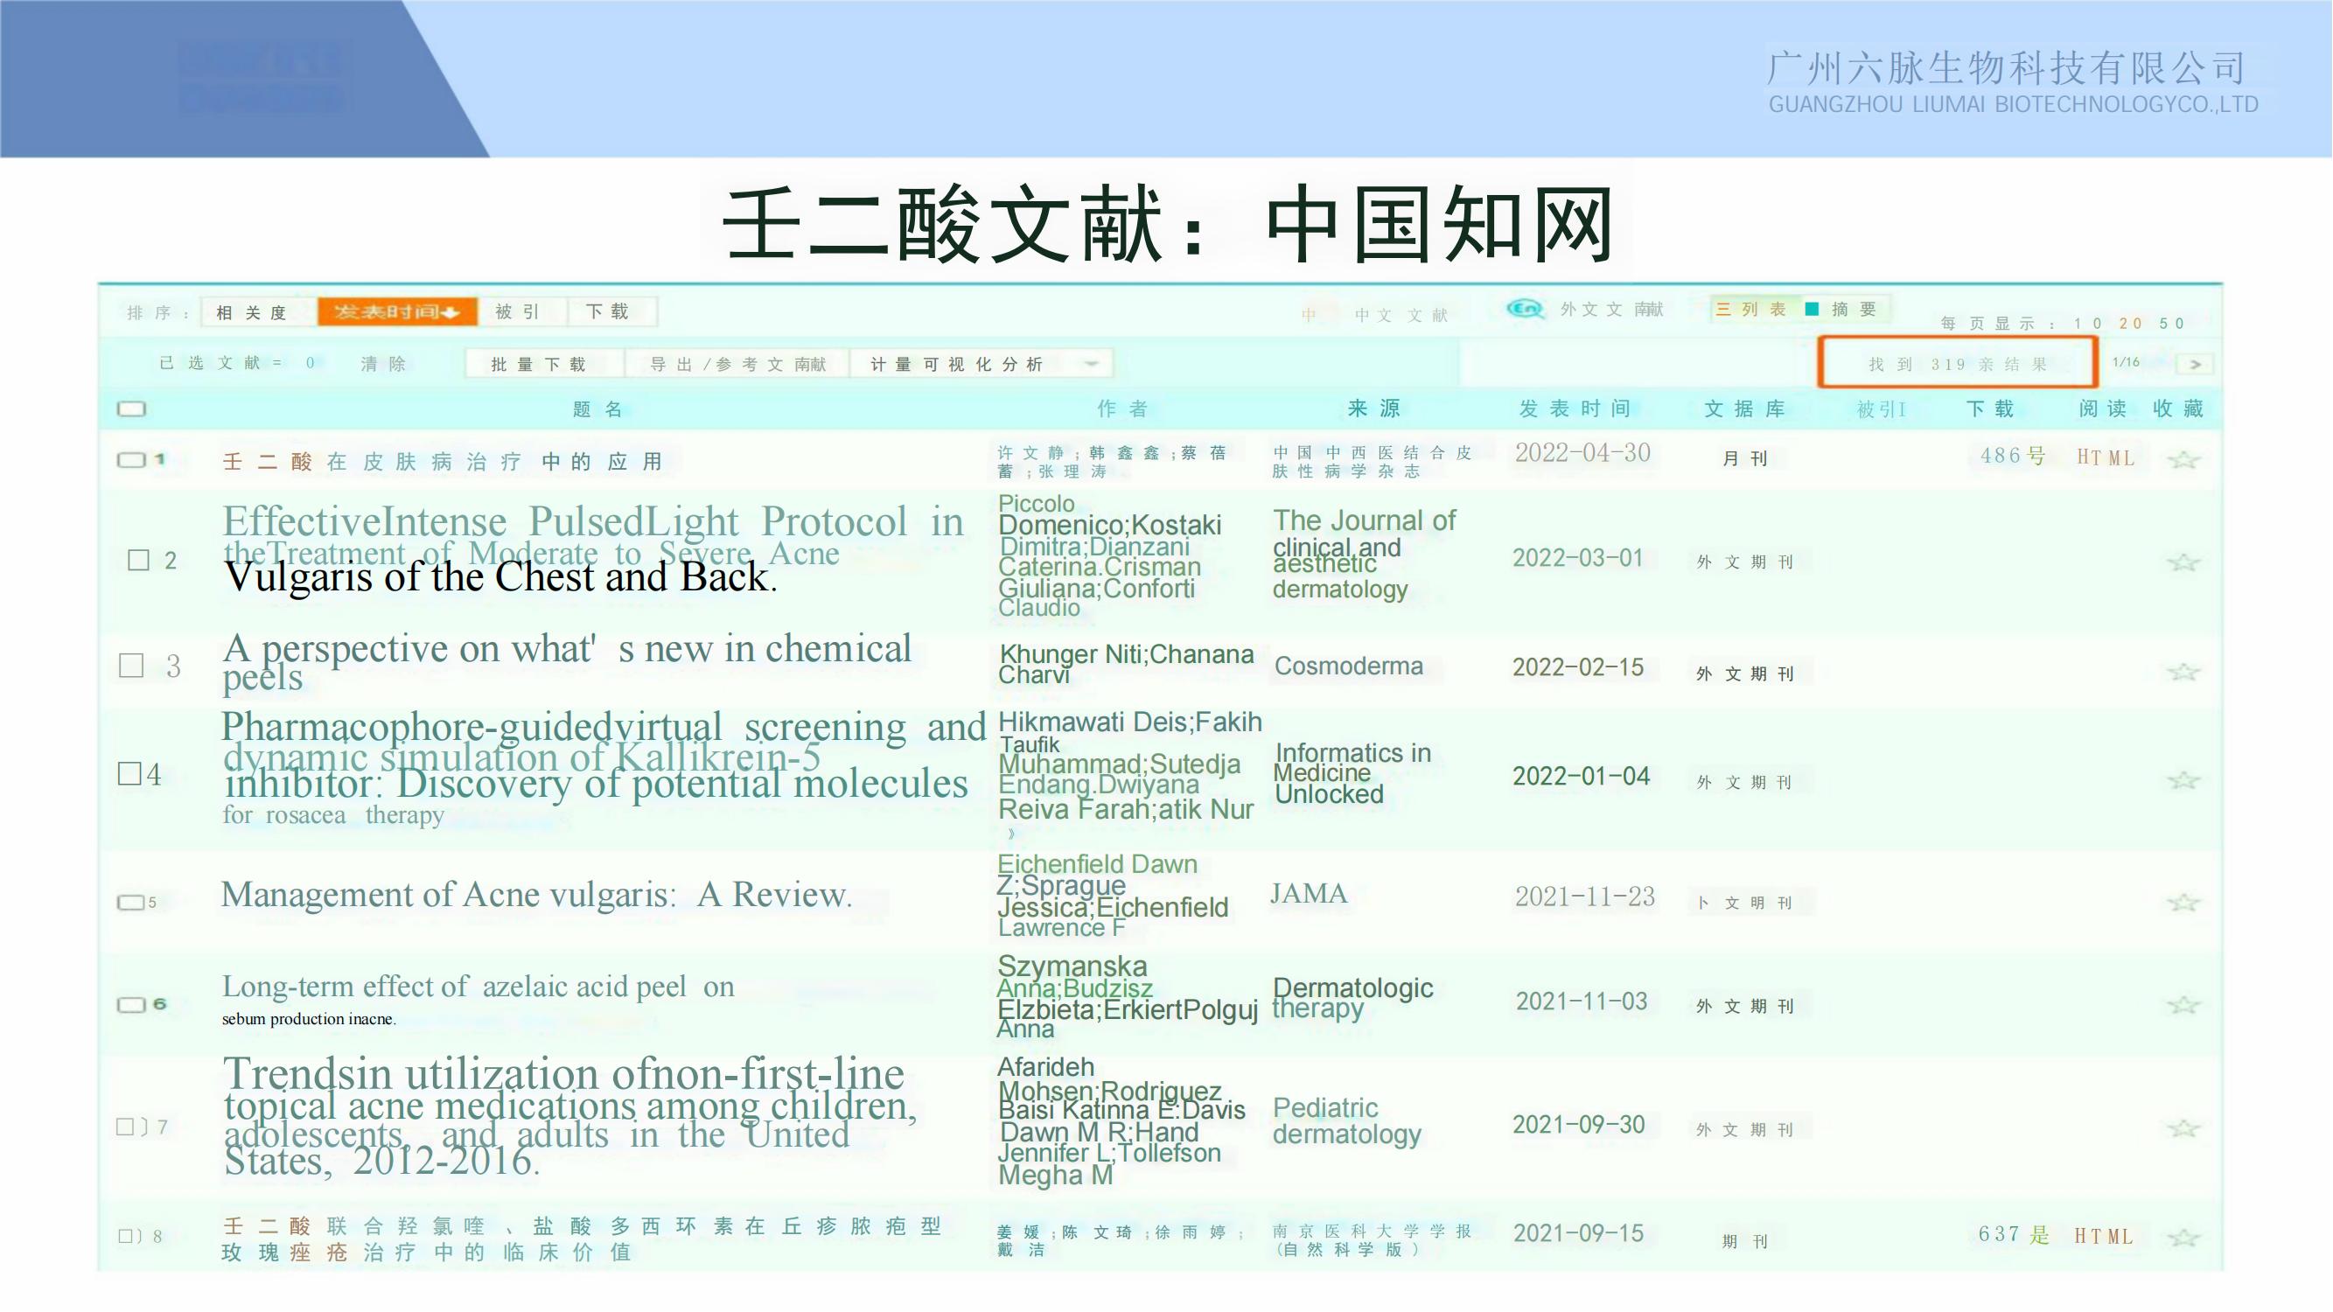Image resolution: width=2333 pixels, height=1312 pixels.
Task: Star the Management of Acne vulgaris row
Action: [x=2183, y=902]
